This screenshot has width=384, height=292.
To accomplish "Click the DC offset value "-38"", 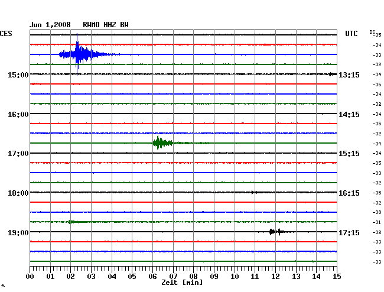I will click(x=377, y=212).
